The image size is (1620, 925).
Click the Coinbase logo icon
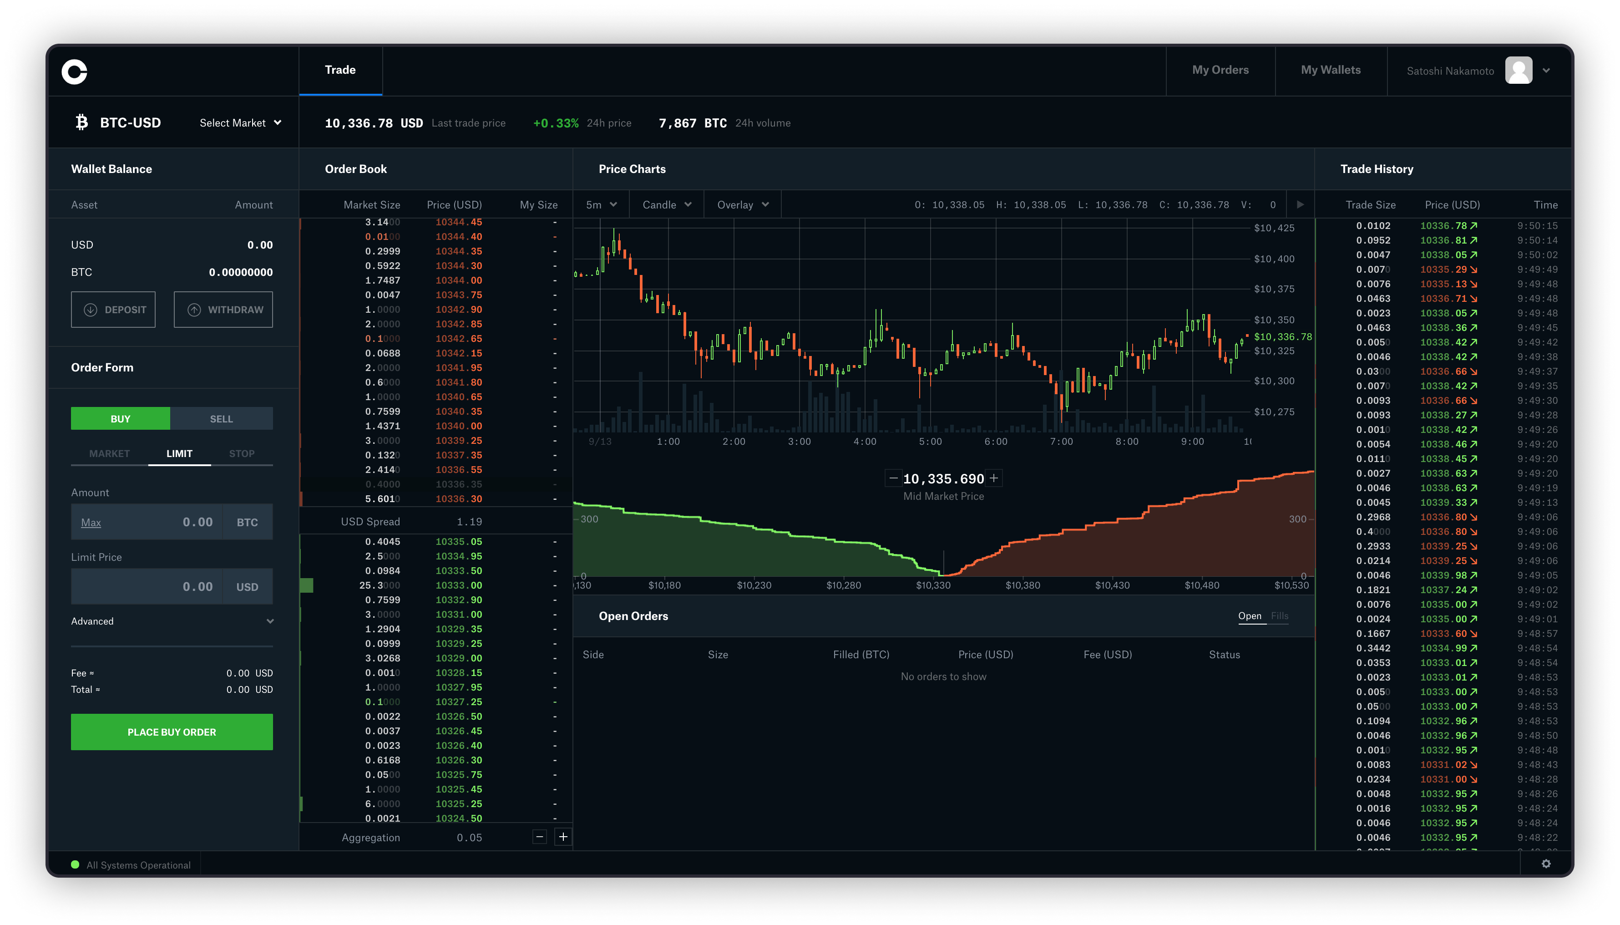75,70
